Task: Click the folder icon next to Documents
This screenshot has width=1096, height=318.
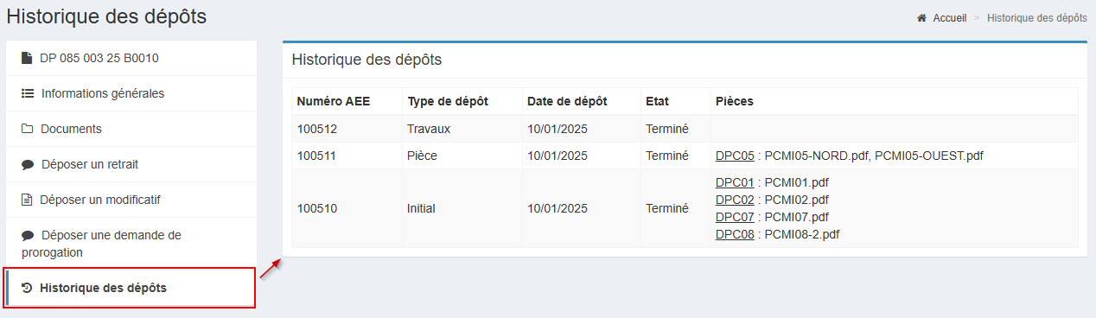Action: point(28,129)
